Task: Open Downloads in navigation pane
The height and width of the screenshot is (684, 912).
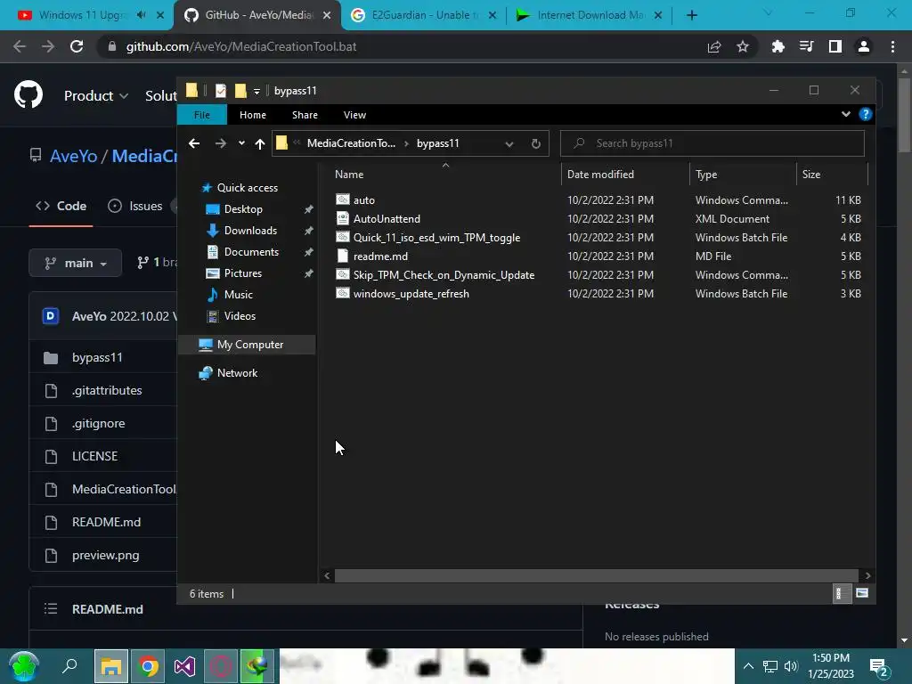Action: (250, 231)
